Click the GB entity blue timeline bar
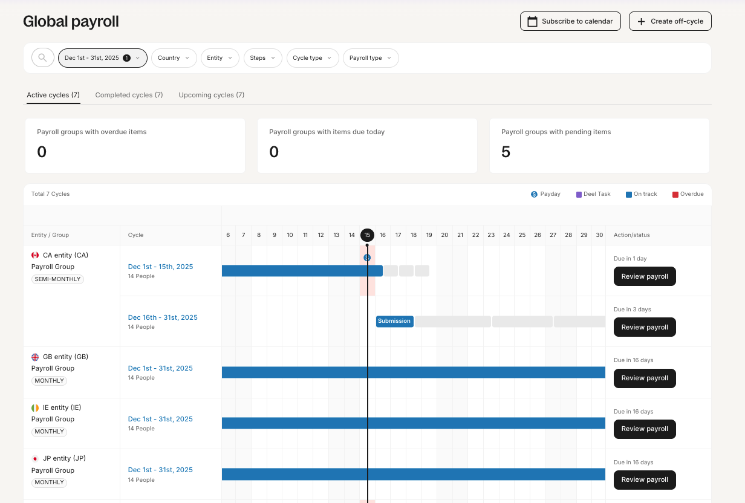Screen dimensions: 745x503 [x=414, y=372]
